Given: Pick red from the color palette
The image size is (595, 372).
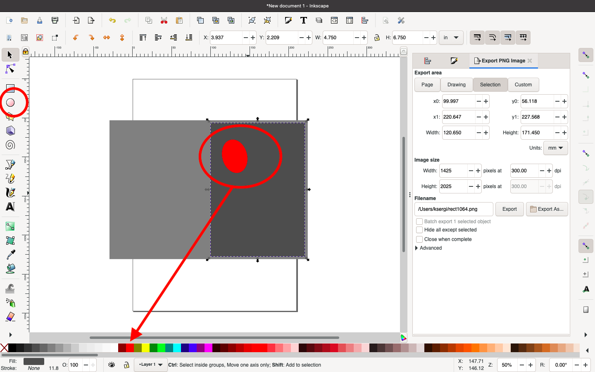Looking at the screenshot, I should [x=129, y=348].
